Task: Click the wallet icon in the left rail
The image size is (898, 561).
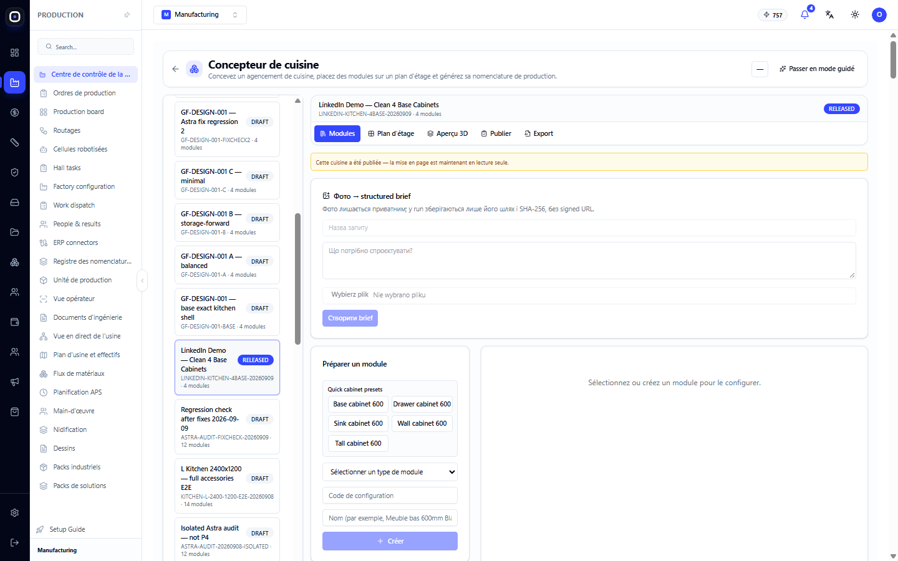Action: [15, 322]
